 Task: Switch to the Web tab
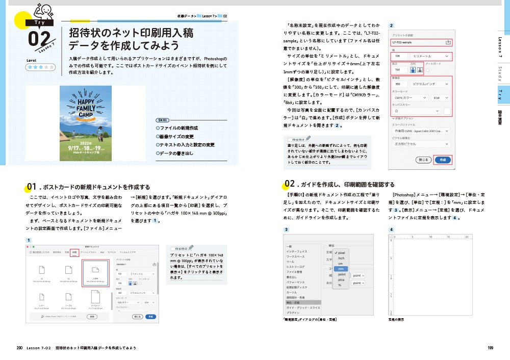(102, 252)
